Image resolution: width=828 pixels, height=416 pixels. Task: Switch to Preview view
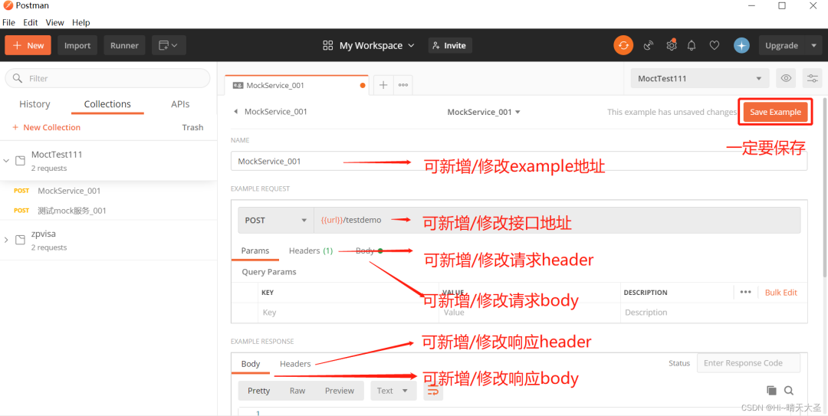[340, 391]
